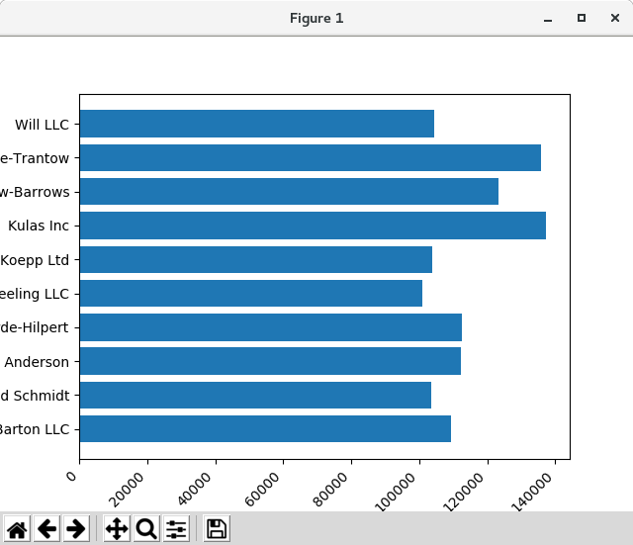
Task: Click the Home reset view icon
Action: [x=17, y=529]
